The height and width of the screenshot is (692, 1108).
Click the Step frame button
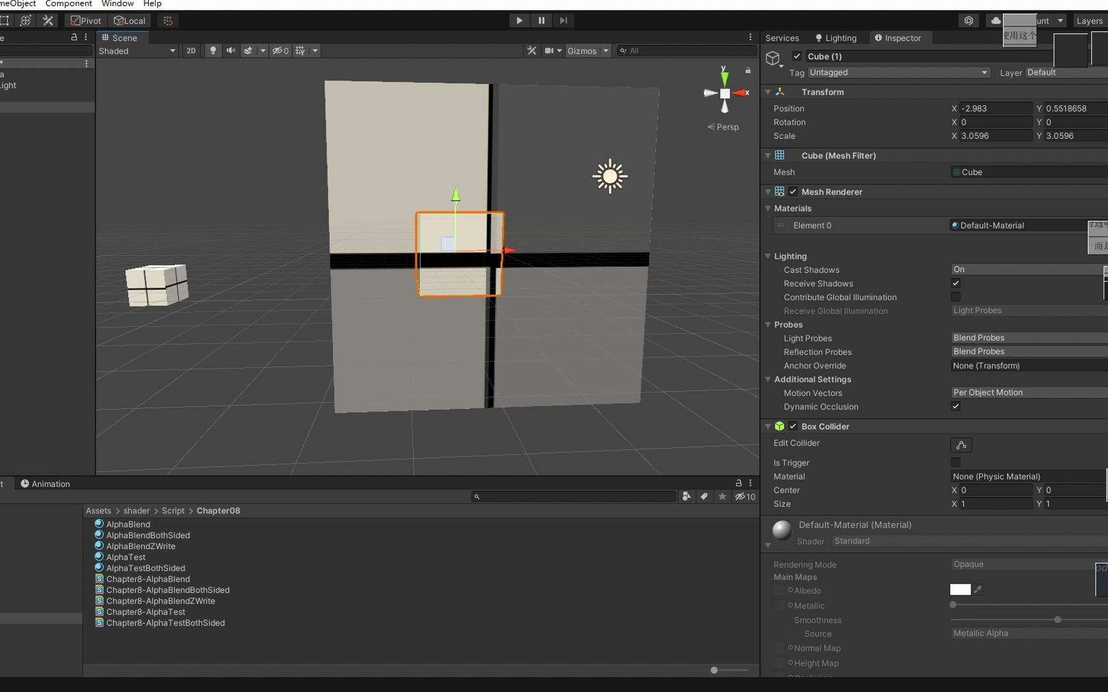click(564, 21)
